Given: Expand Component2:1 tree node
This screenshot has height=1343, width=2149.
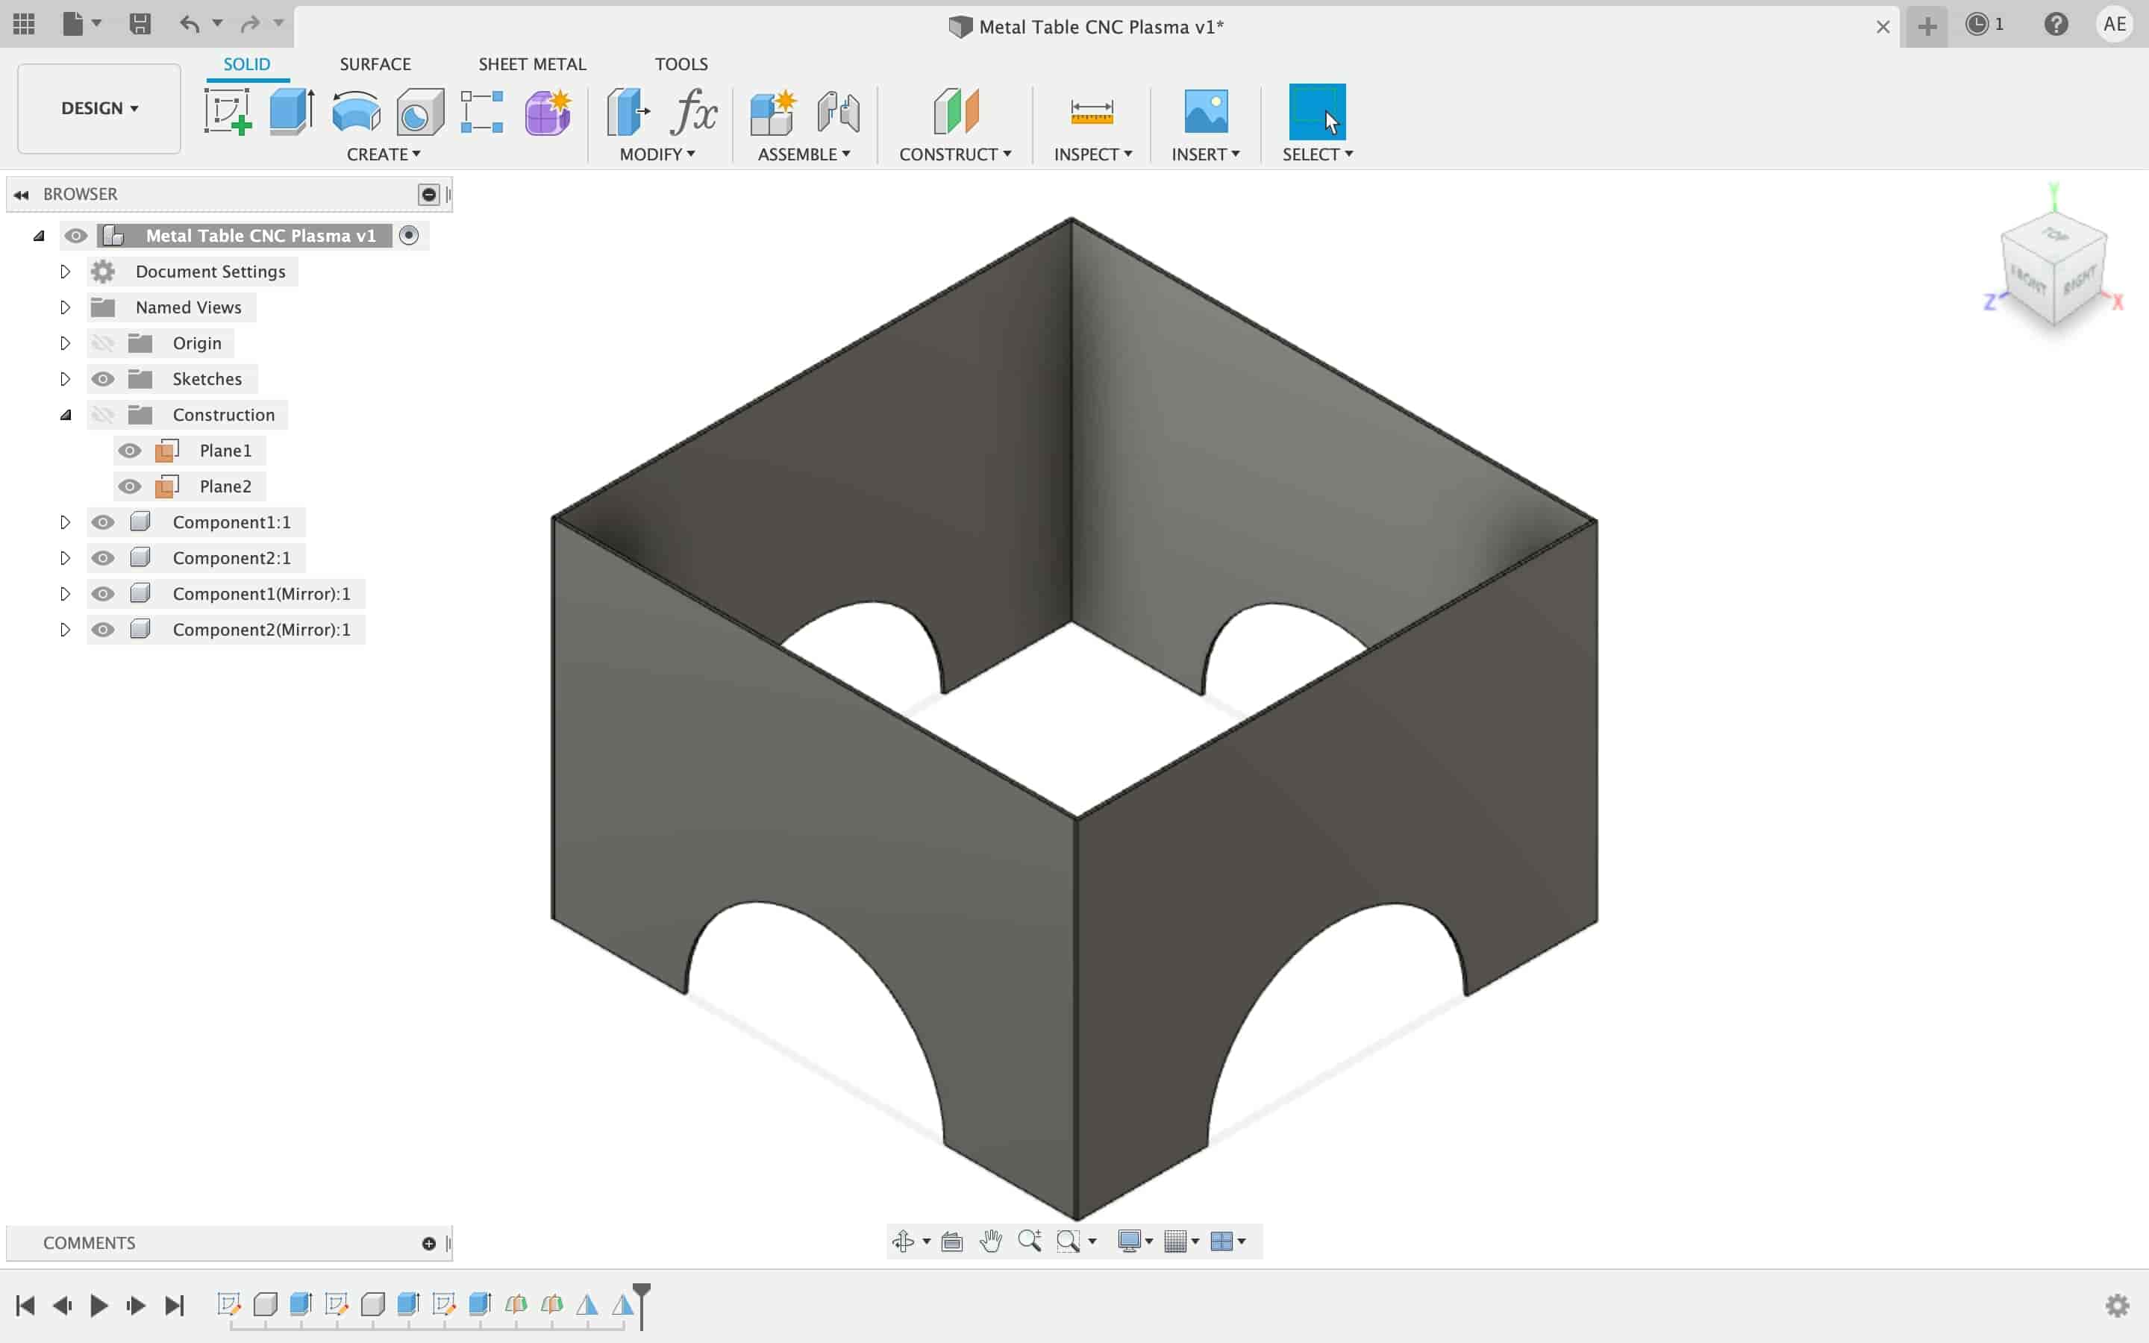Looking at the screenshot, I should click(x=65, y=558).
